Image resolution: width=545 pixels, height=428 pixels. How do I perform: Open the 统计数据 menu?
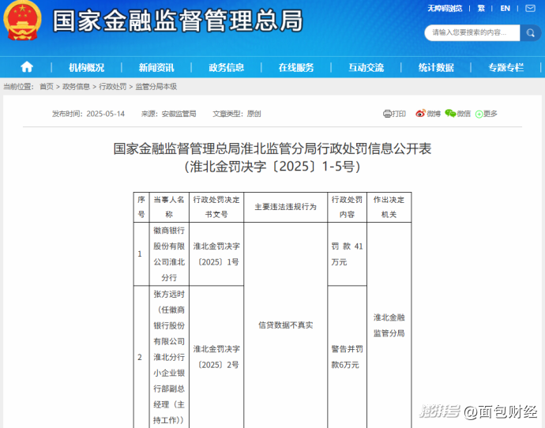point(436,67)
